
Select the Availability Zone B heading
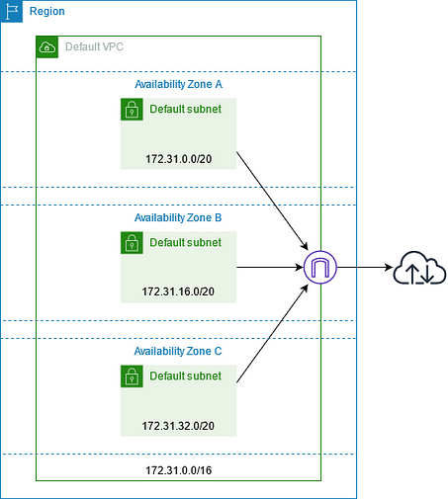click(x=178, y=217)
